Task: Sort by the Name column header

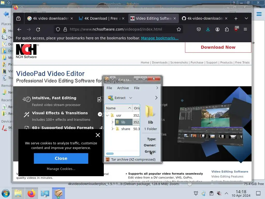Action: coord(119,108)
